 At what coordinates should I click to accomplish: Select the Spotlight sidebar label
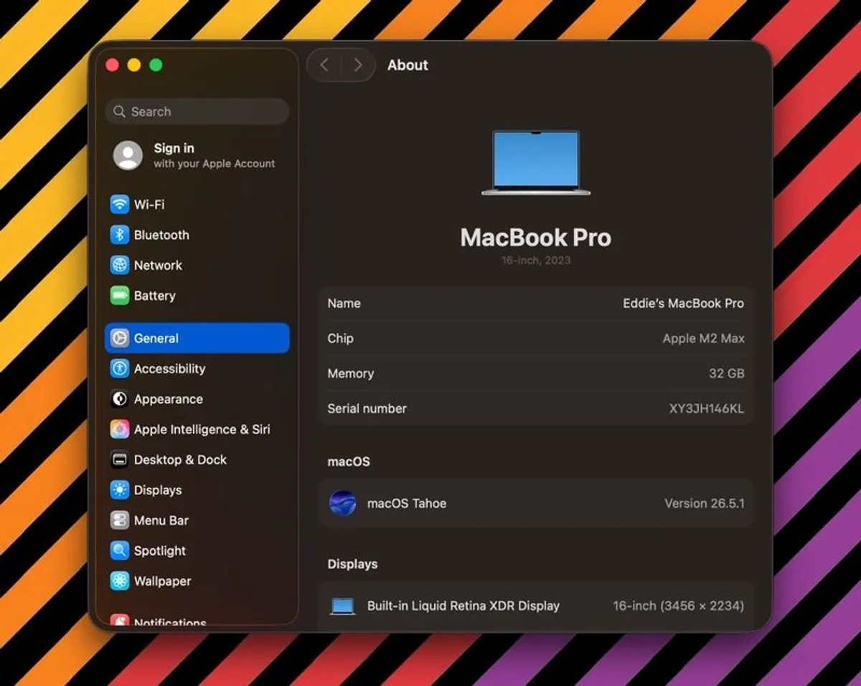coord(160,550)
